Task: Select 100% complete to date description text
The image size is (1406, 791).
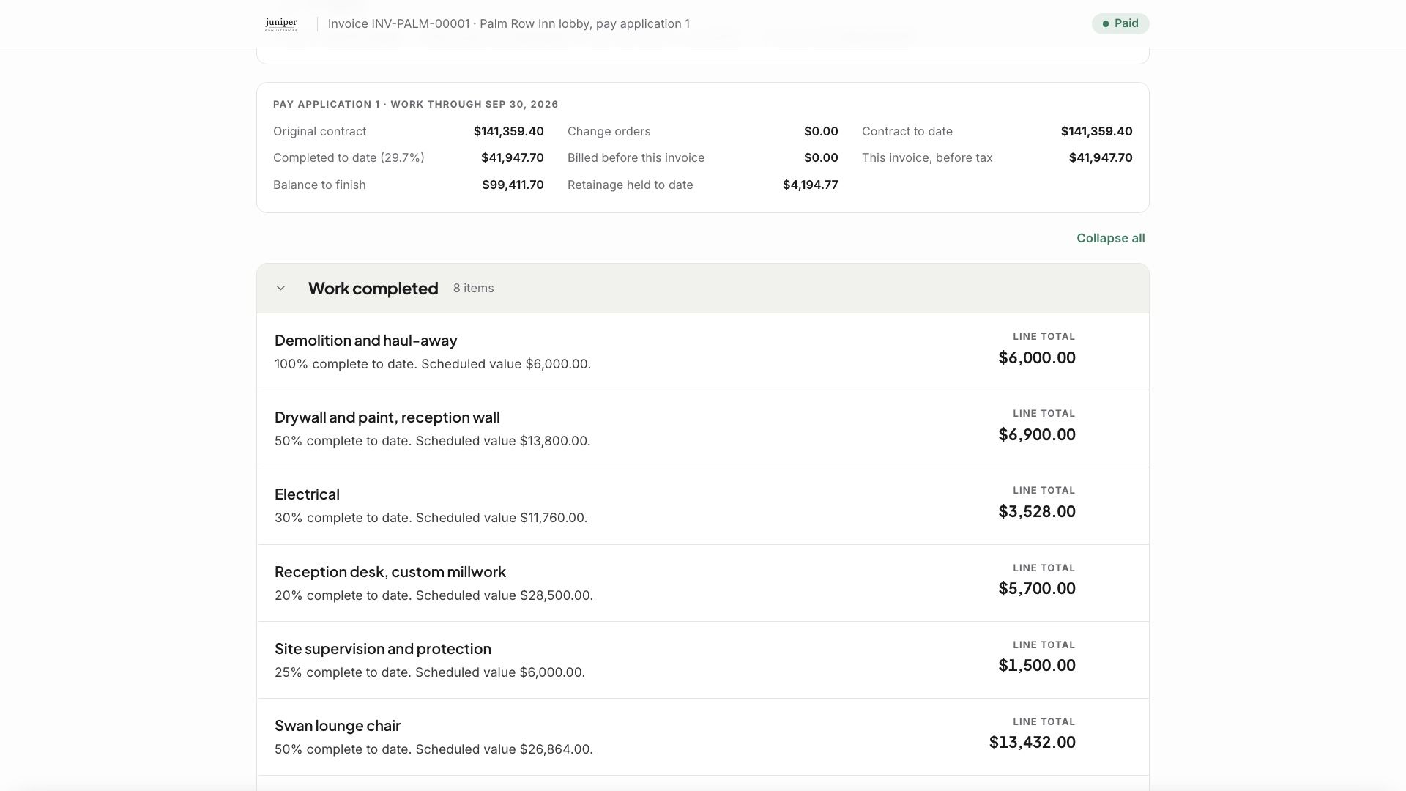Action: (x=433, y=364)
